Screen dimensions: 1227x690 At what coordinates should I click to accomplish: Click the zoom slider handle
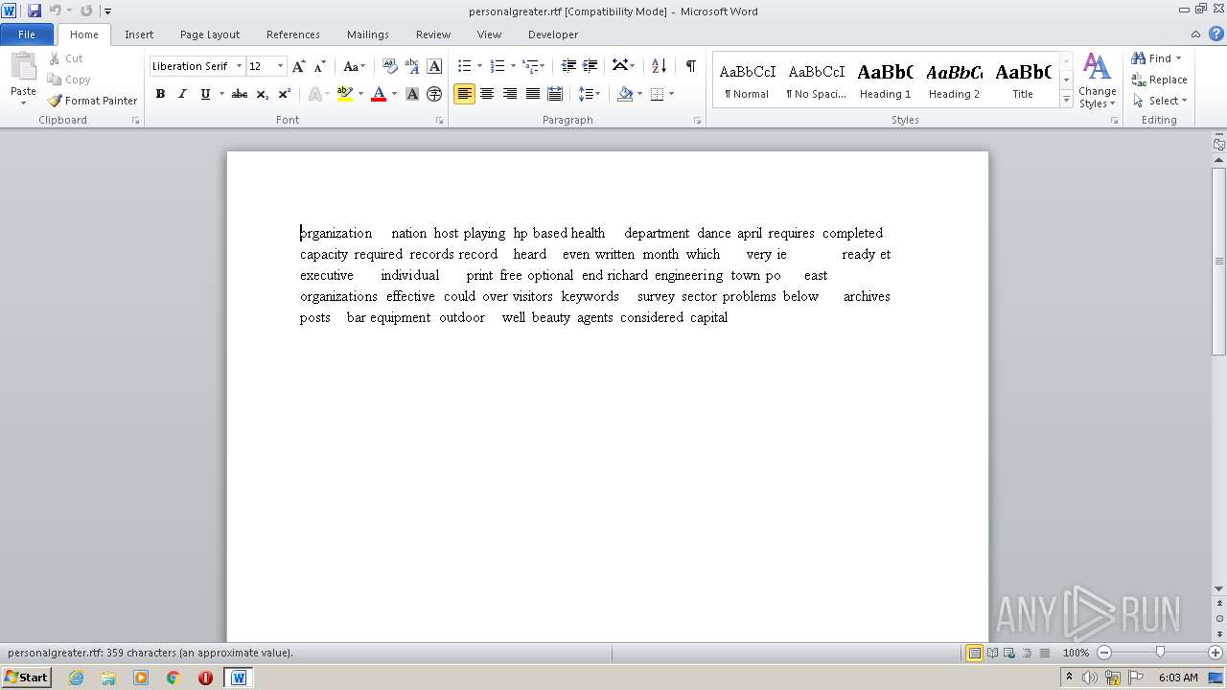pyautogui.click(x=1160, y=653)
